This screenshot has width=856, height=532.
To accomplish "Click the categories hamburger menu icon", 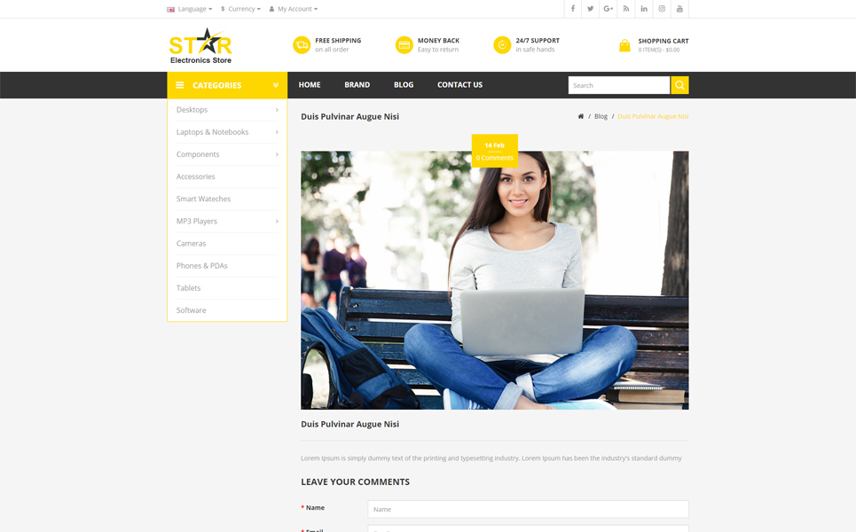I will 179,85.
